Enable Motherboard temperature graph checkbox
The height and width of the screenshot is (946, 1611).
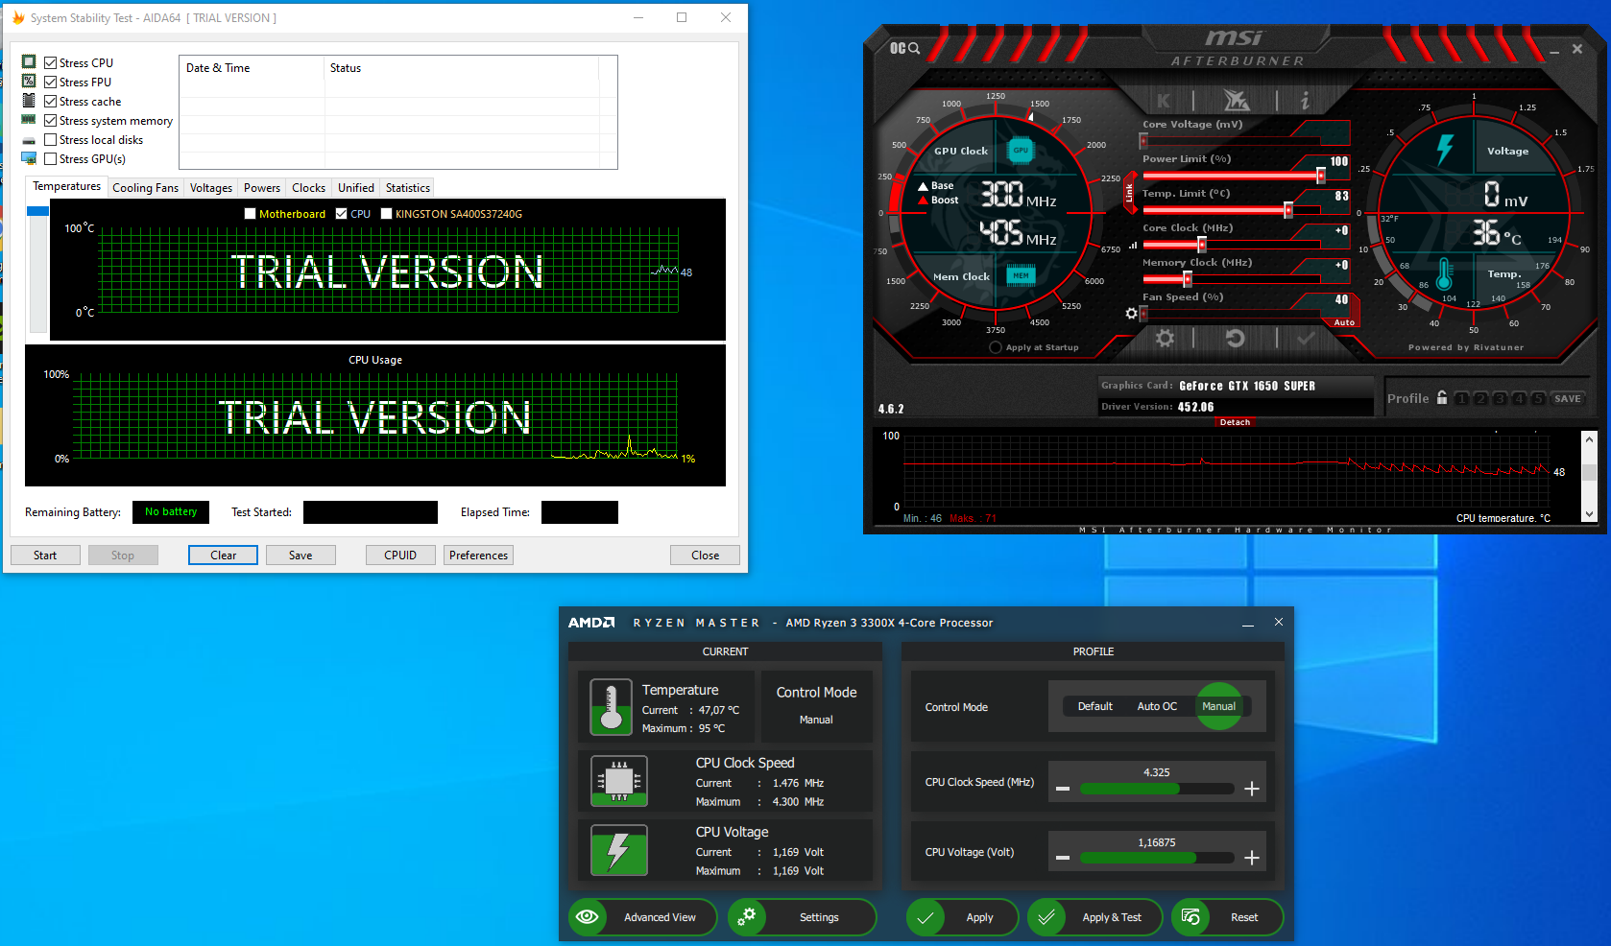[x=251, y=214]
